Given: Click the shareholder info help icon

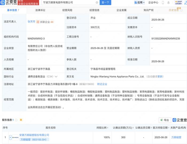Looking at the screenshot, I should point(16,120).
